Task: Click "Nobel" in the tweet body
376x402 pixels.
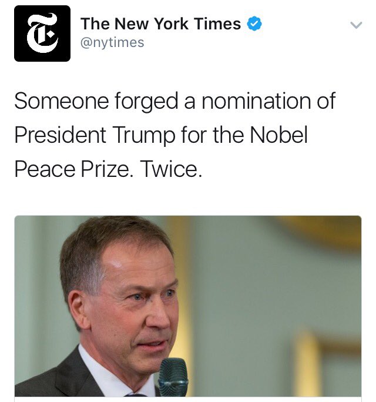Action: [278, 135]
